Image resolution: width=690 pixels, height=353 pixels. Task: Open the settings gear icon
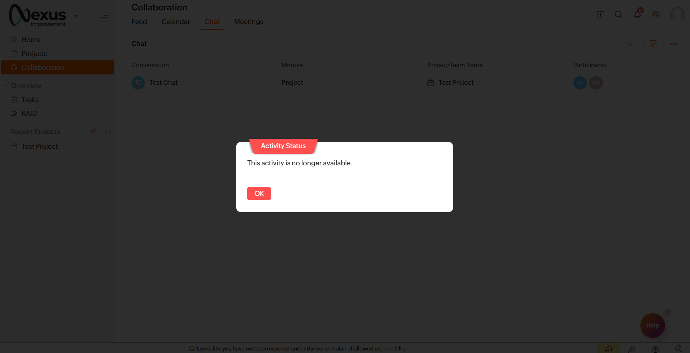[656, 15]
